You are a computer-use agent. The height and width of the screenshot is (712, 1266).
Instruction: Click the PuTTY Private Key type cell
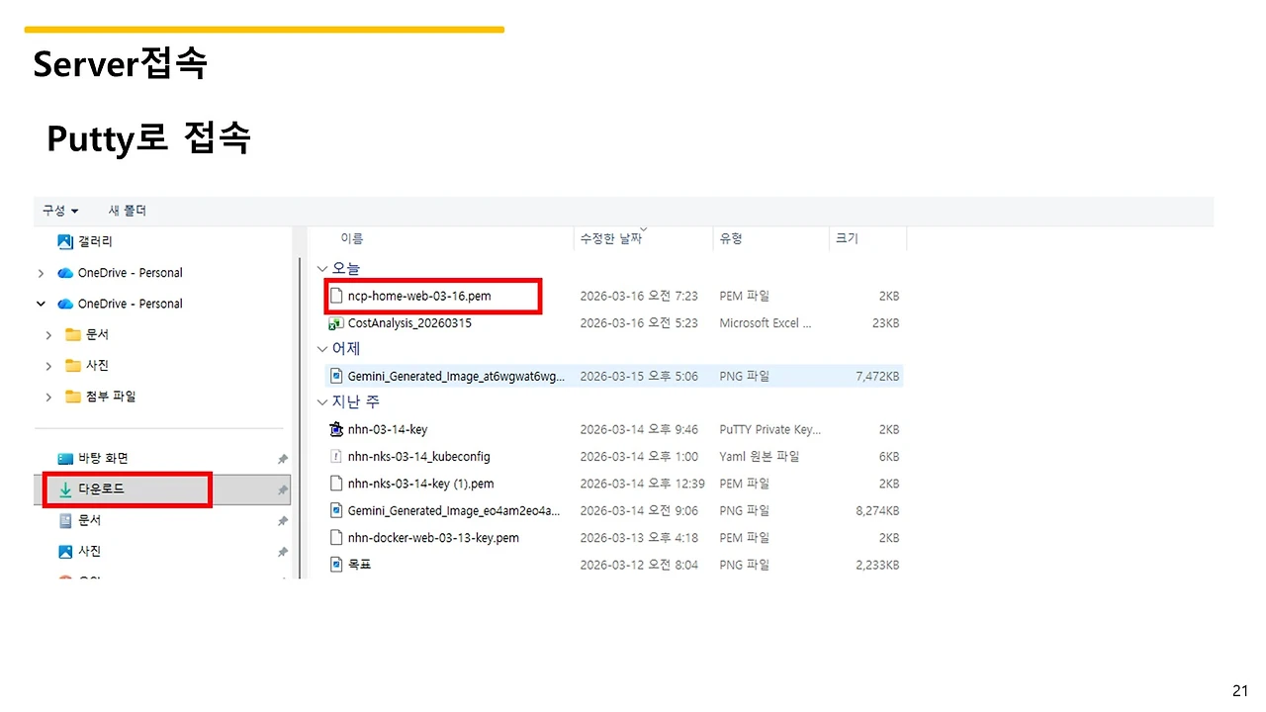[770, 429]
